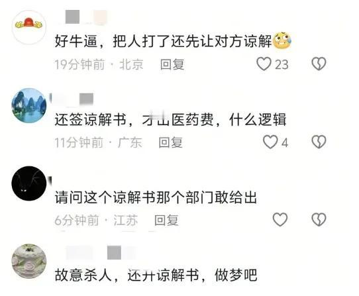This screenshot has width=359, height=296.
Task: Like the Beijing comment with 23 likes
Action: point(264,64)
